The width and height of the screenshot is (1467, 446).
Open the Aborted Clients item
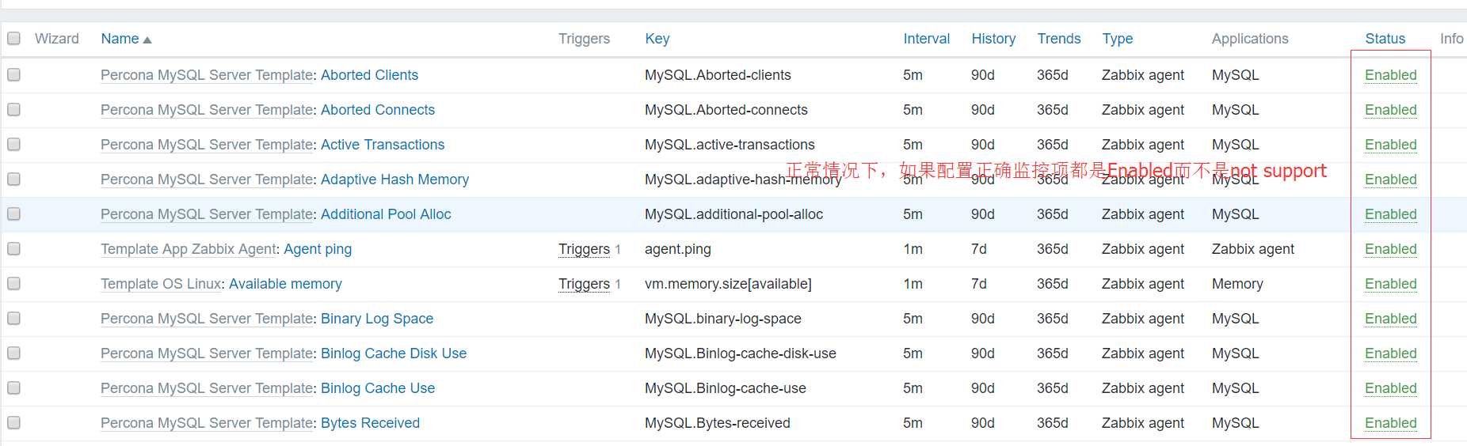tap(369, 75)
